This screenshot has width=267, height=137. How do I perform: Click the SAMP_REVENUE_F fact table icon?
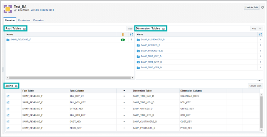pyautogui.click(x=8, y=40)
